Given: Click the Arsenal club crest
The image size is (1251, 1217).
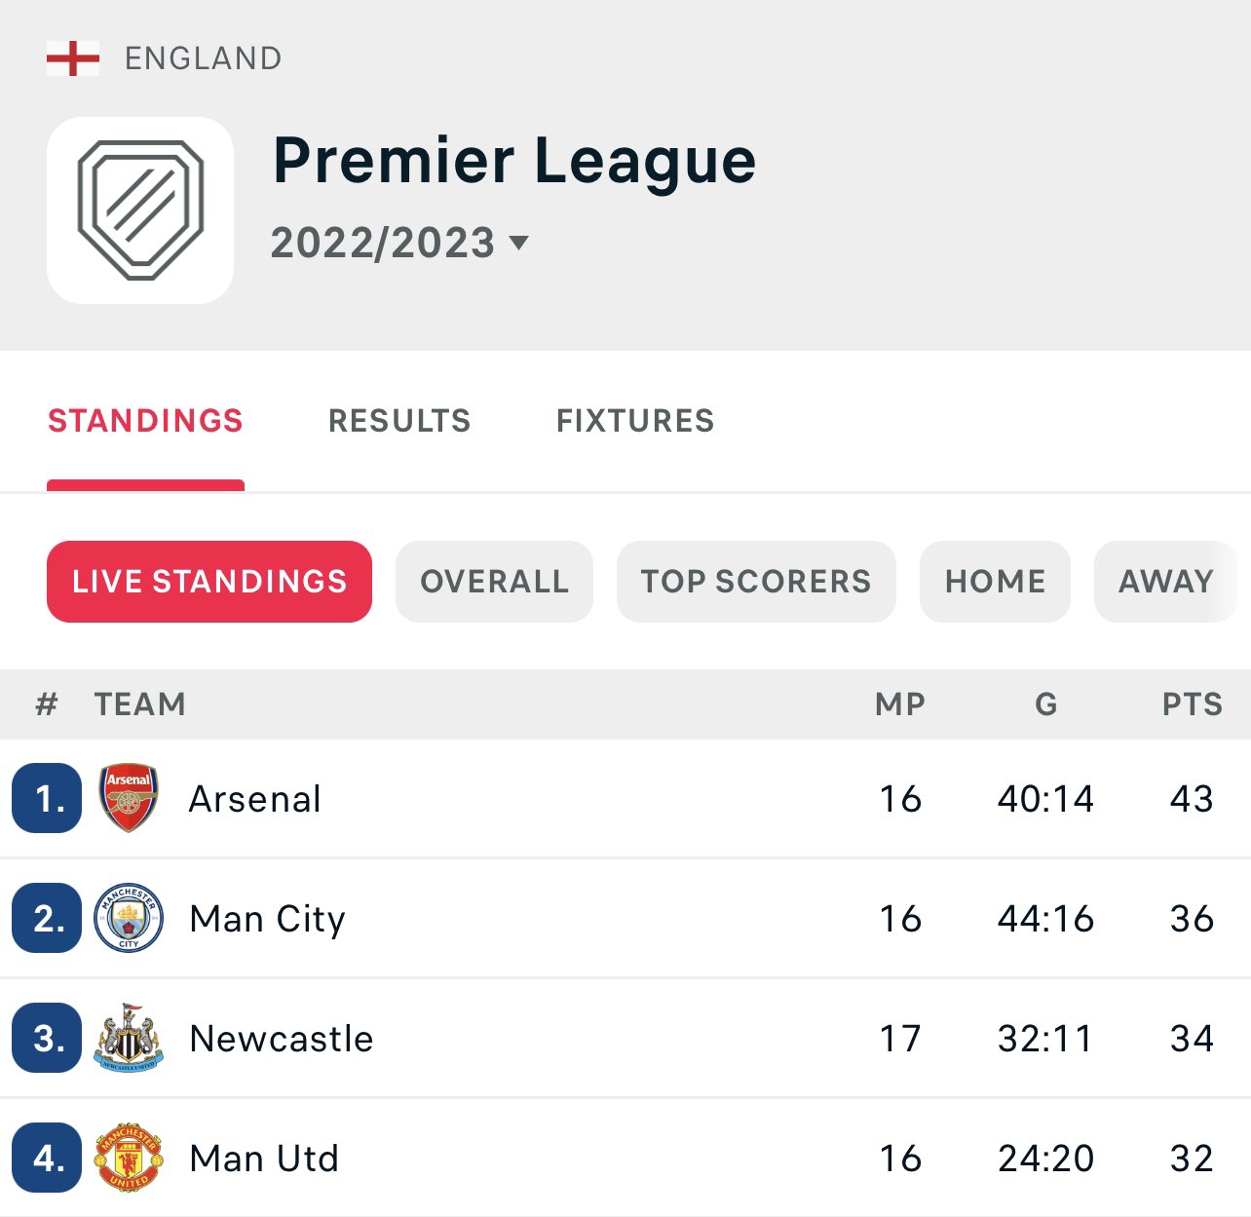Looking at the screenshot, I should 129,798.
